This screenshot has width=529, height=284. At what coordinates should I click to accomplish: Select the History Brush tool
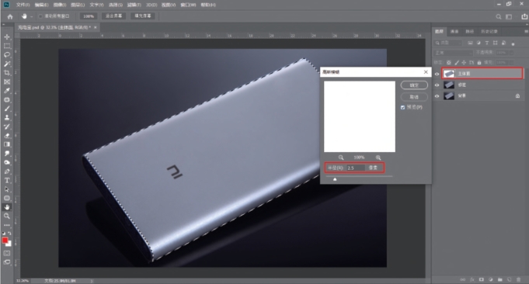[x=7, y=126]
